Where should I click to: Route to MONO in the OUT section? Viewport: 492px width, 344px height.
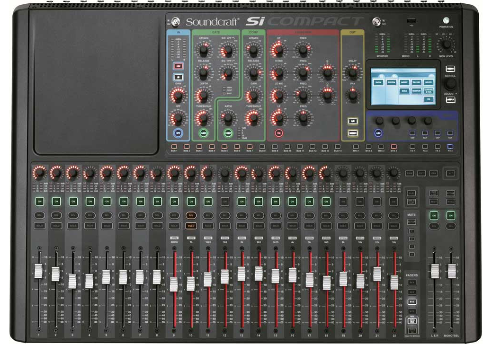tap(353, 133)
